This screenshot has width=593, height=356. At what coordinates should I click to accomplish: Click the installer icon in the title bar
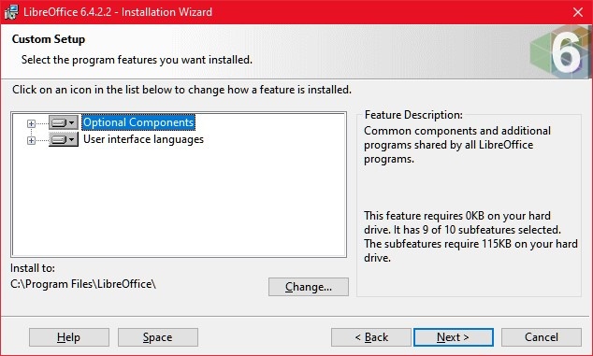click(x=11, y=12)
